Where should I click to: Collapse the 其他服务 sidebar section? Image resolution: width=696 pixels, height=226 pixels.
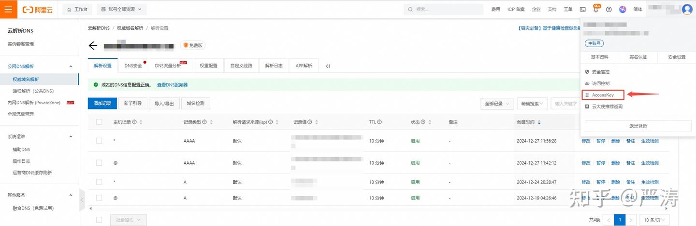click(71, 195)
